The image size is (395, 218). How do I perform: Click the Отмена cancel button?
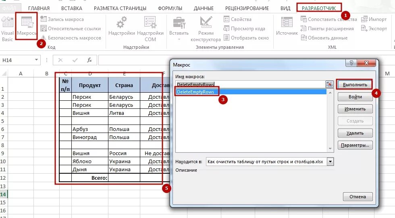[358, 197]
